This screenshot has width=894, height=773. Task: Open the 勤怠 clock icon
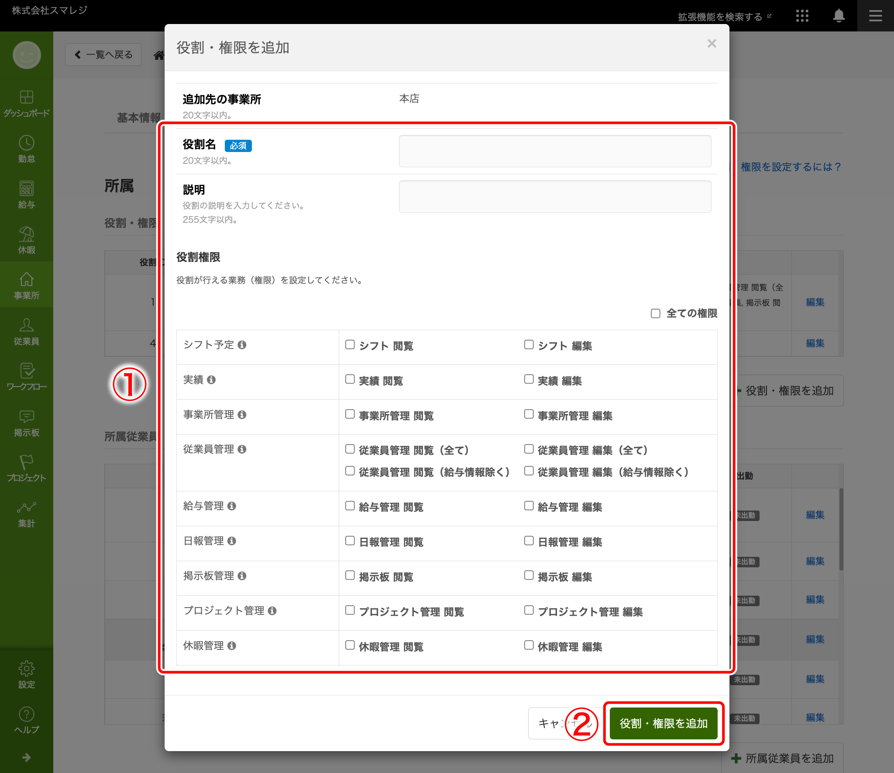tap(26, 143)
